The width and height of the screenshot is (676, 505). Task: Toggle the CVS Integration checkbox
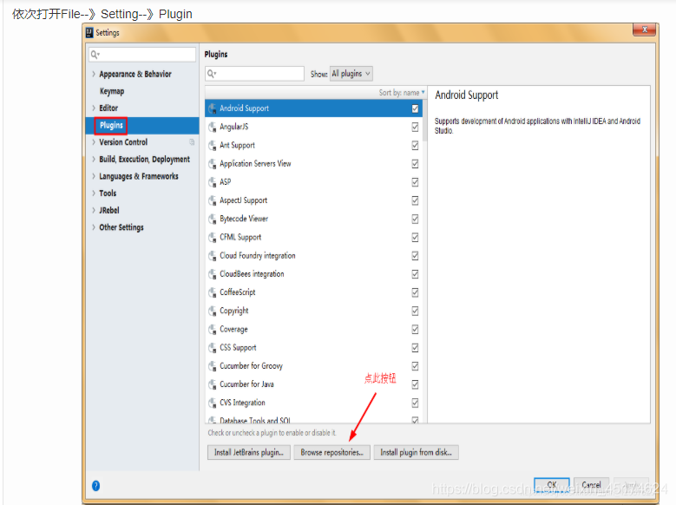coord(415,403)
